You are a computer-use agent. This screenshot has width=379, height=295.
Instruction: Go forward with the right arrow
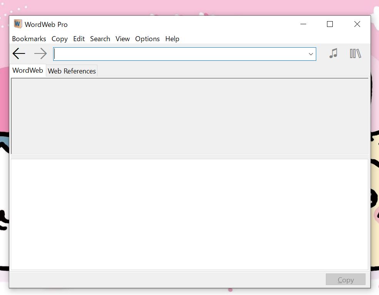tap(40, 53)
